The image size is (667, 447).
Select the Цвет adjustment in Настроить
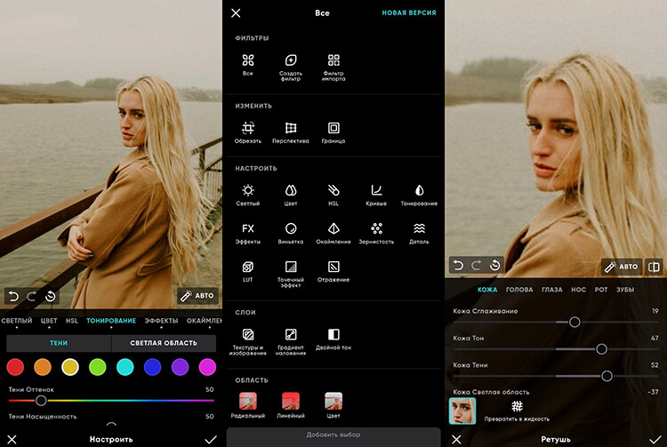[291, 190]
